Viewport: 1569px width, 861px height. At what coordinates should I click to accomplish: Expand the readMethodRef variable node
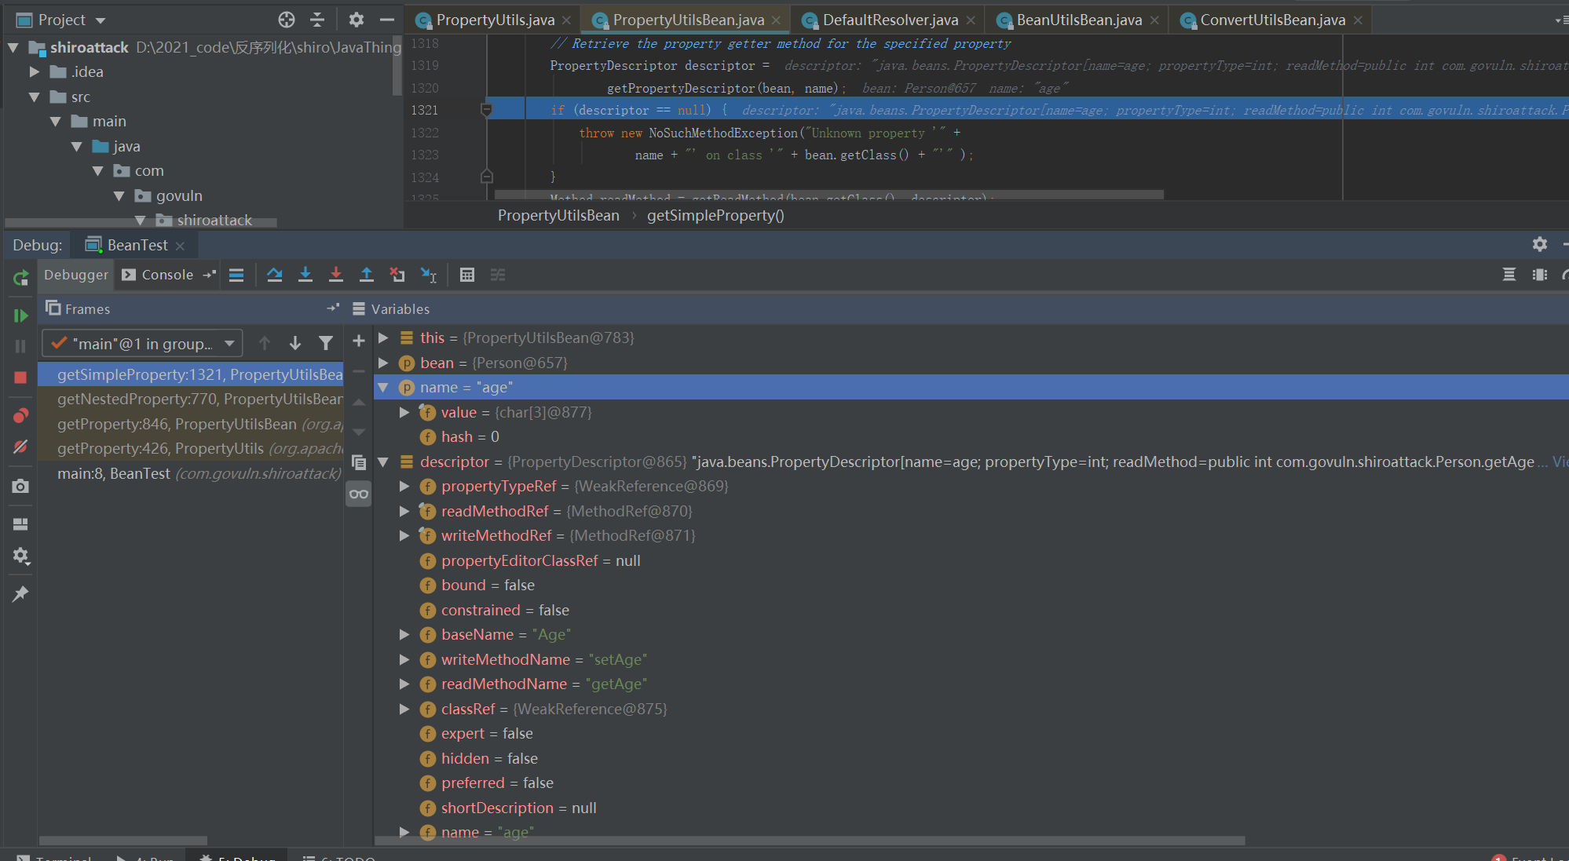(x=404, y=511)
